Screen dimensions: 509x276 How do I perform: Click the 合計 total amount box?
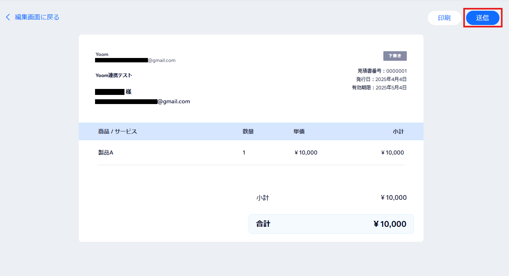pos(331,224)
